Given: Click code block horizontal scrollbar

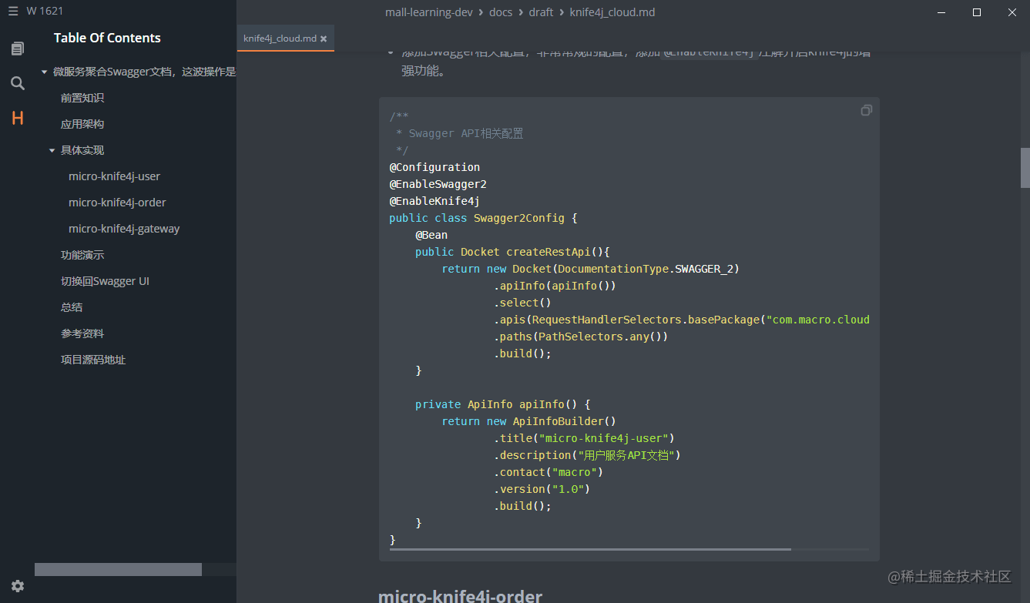Looking at the screenshot, I should click(590, 549).
